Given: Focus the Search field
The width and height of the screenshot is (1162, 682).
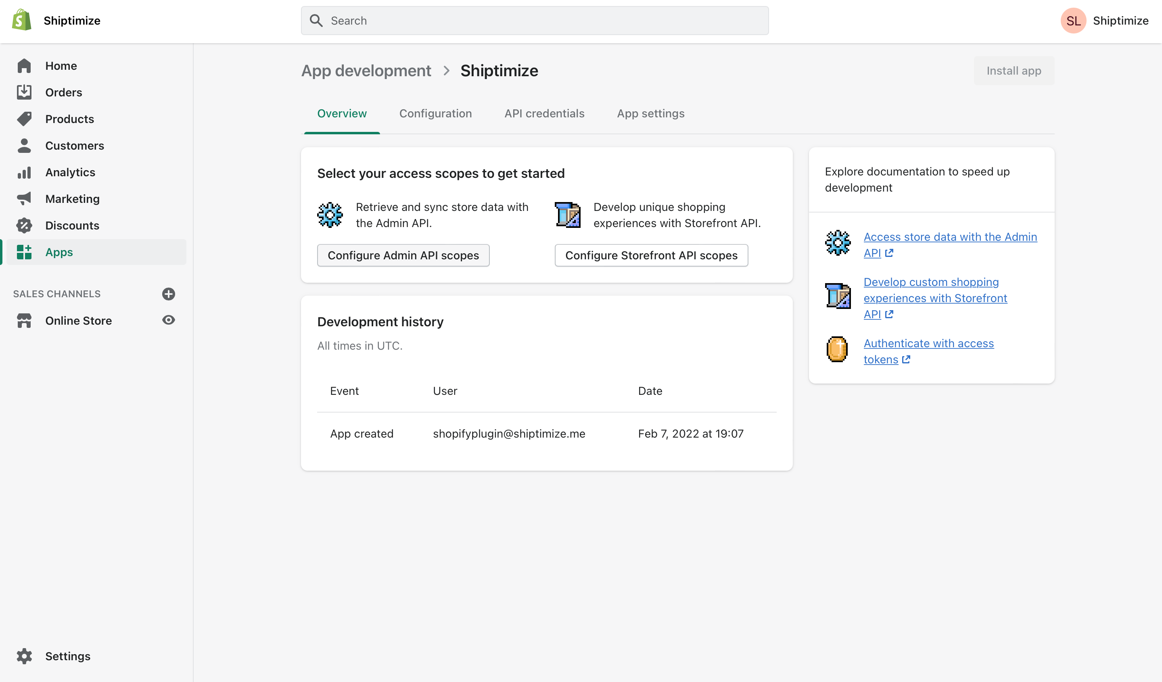Looking at the screenshot, I should (535, 20).
